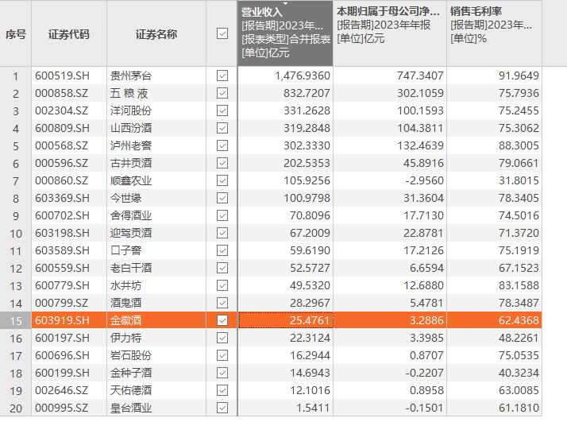The width and height of the screenshot is (567, 422).
Task: Toggle checkbox in 皇台酒业 row
Action: (x=222, y=408)
